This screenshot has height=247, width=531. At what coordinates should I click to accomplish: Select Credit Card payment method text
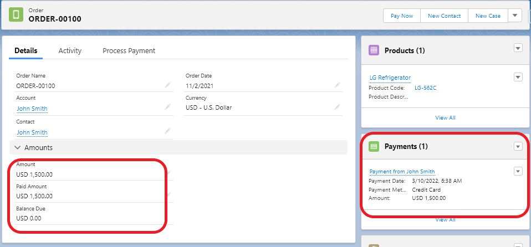[426, 190]
